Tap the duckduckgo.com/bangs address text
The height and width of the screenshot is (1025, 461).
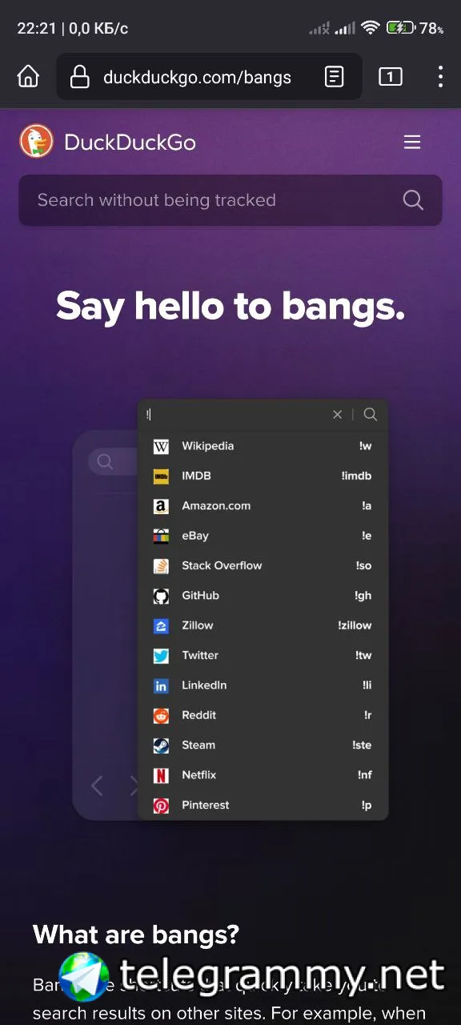[197, 77]
